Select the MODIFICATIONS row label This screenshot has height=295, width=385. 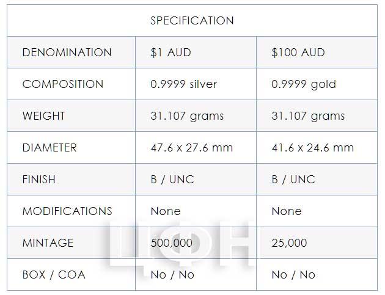point(67,211)
